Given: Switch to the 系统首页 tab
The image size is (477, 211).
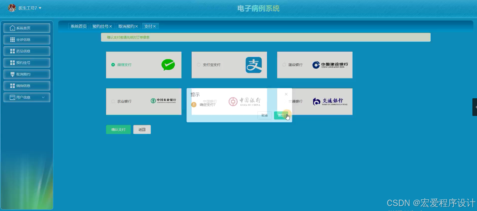Looking at the screenshot, I should coord(78,26).
